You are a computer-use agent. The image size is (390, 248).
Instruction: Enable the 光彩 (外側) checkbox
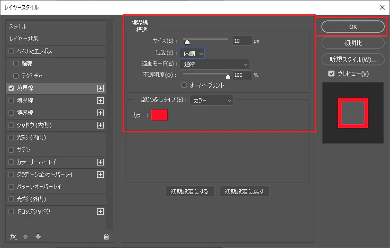tap(11, 199)
